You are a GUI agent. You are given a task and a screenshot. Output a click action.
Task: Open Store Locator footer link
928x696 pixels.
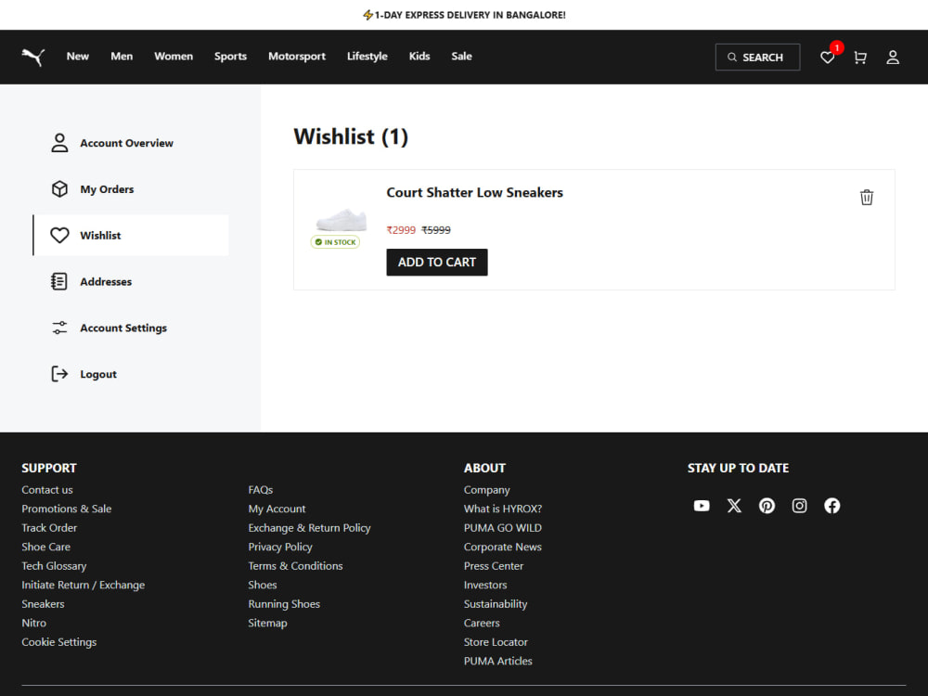tap(496, 641)
